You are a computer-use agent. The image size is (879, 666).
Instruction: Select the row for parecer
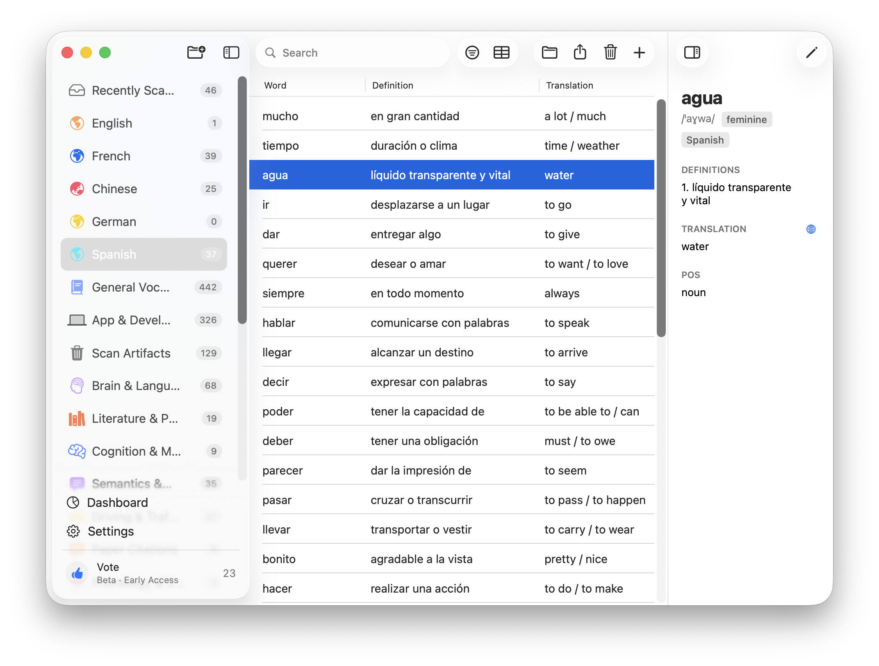click(452, 470)
